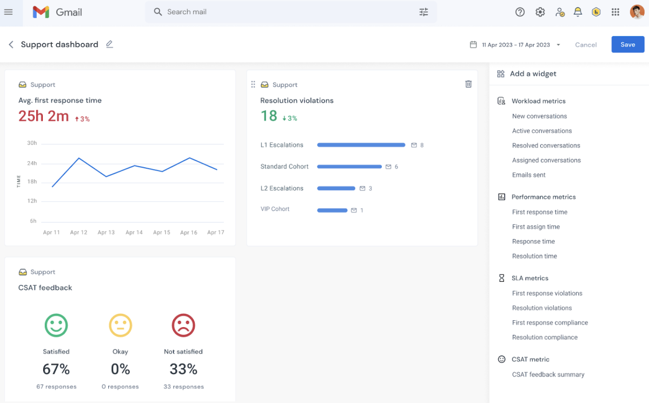Cancel dashboard editing
Image resolution: width=649 pixels, height=403 pixels.
click(x=586, y=45)
